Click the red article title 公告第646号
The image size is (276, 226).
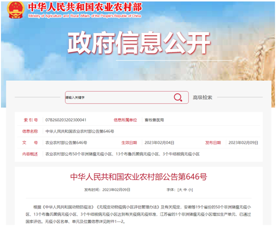[138, 177]
